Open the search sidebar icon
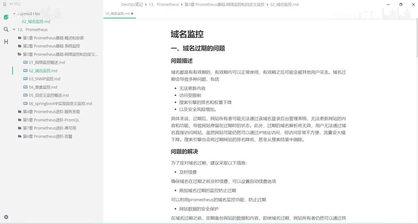Image resolution: width=418 pixels, height=224 pixels. click(x=6, y=29)
